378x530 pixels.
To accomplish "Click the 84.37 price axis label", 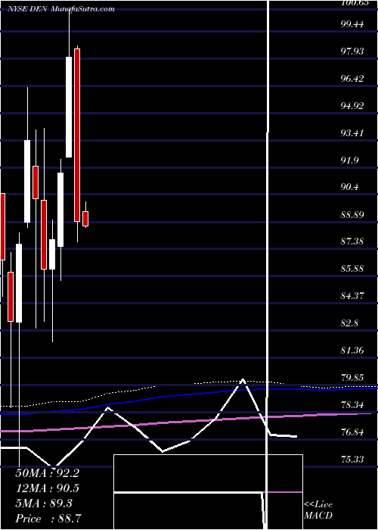I will (x=353, y=296).
